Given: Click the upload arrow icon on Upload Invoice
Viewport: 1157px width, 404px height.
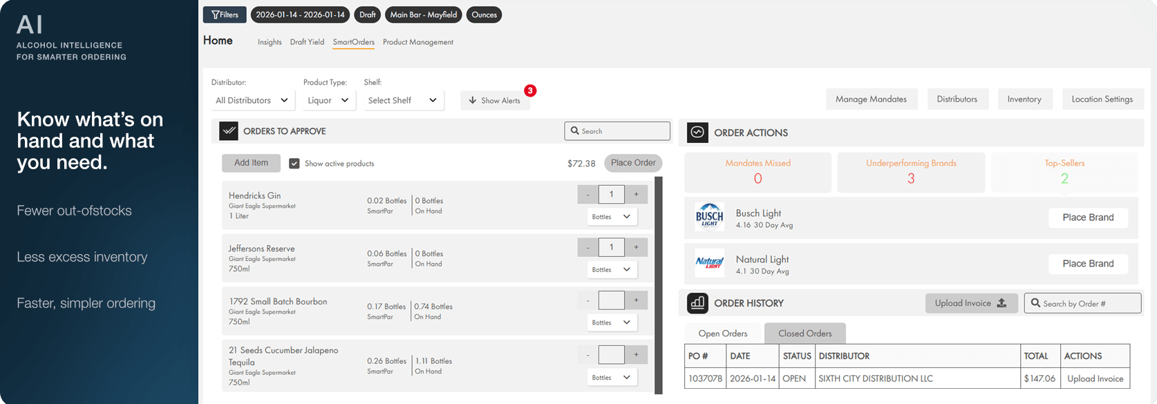Looking at the screenshot, I should click(1001, 303).
